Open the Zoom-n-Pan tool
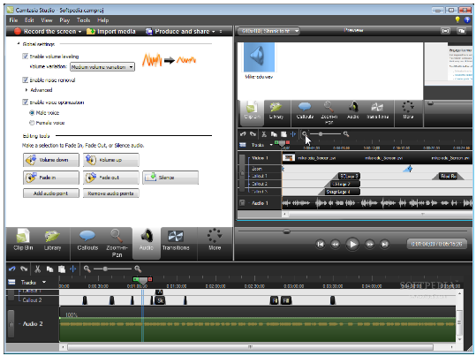Image resolution: width=476 pixels, height=356 pixels. [x=117, y=243]
